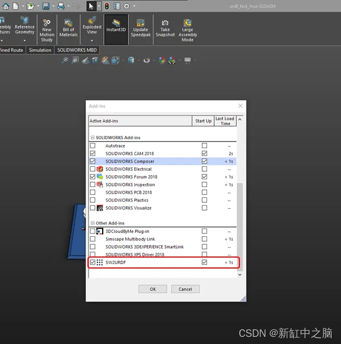Uncheck SOLIDWORKS CAM 2018 active checkbox
Screen dimensions: 341x344
(93, 153)
